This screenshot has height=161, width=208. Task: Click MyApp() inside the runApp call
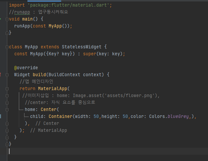58,26
